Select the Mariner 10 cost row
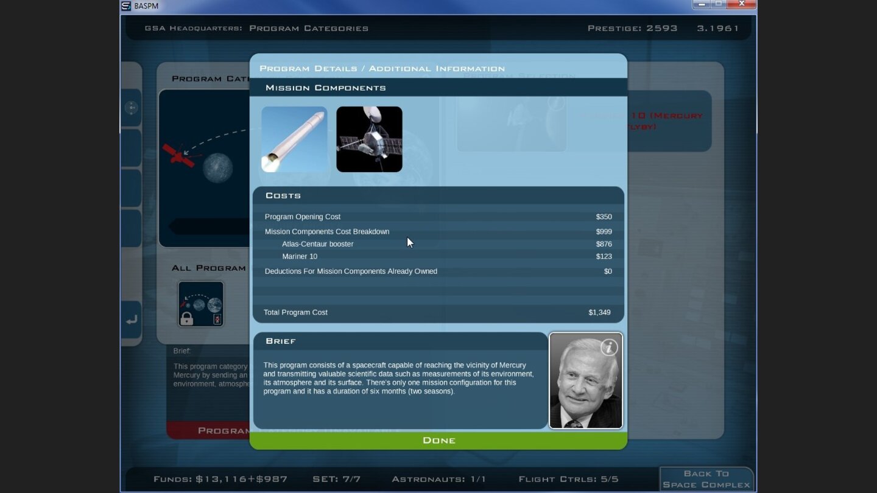The image size is (877, 493). (300, 256)
